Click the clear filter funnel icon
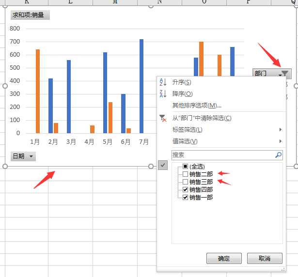This screenshot has height=277, width=298. pyautogui.click(x=163, y=118)
